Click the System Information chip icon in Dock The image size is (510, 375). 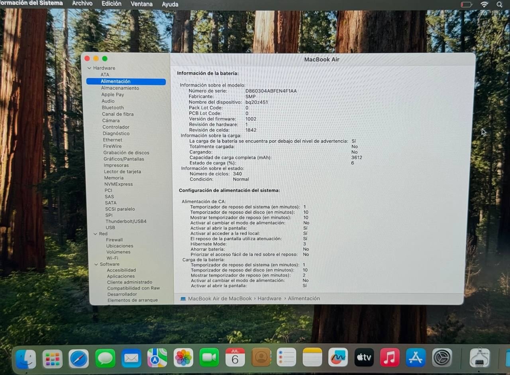tap(479, 358)
